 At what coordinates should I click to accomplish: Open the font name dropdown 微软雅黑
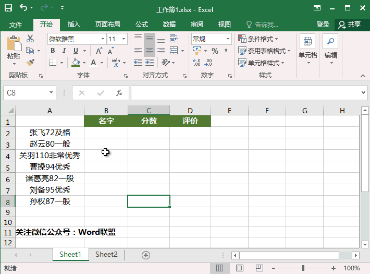pyautogui.click(x=102, y=39)
